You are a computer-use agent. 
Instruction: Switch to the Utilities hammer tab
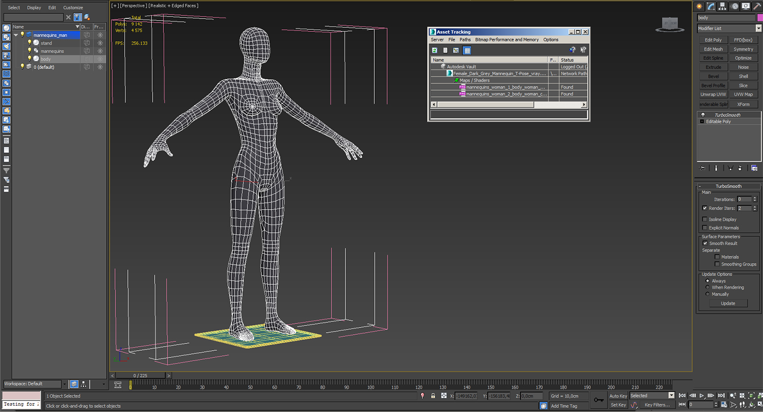pos(758,6)
